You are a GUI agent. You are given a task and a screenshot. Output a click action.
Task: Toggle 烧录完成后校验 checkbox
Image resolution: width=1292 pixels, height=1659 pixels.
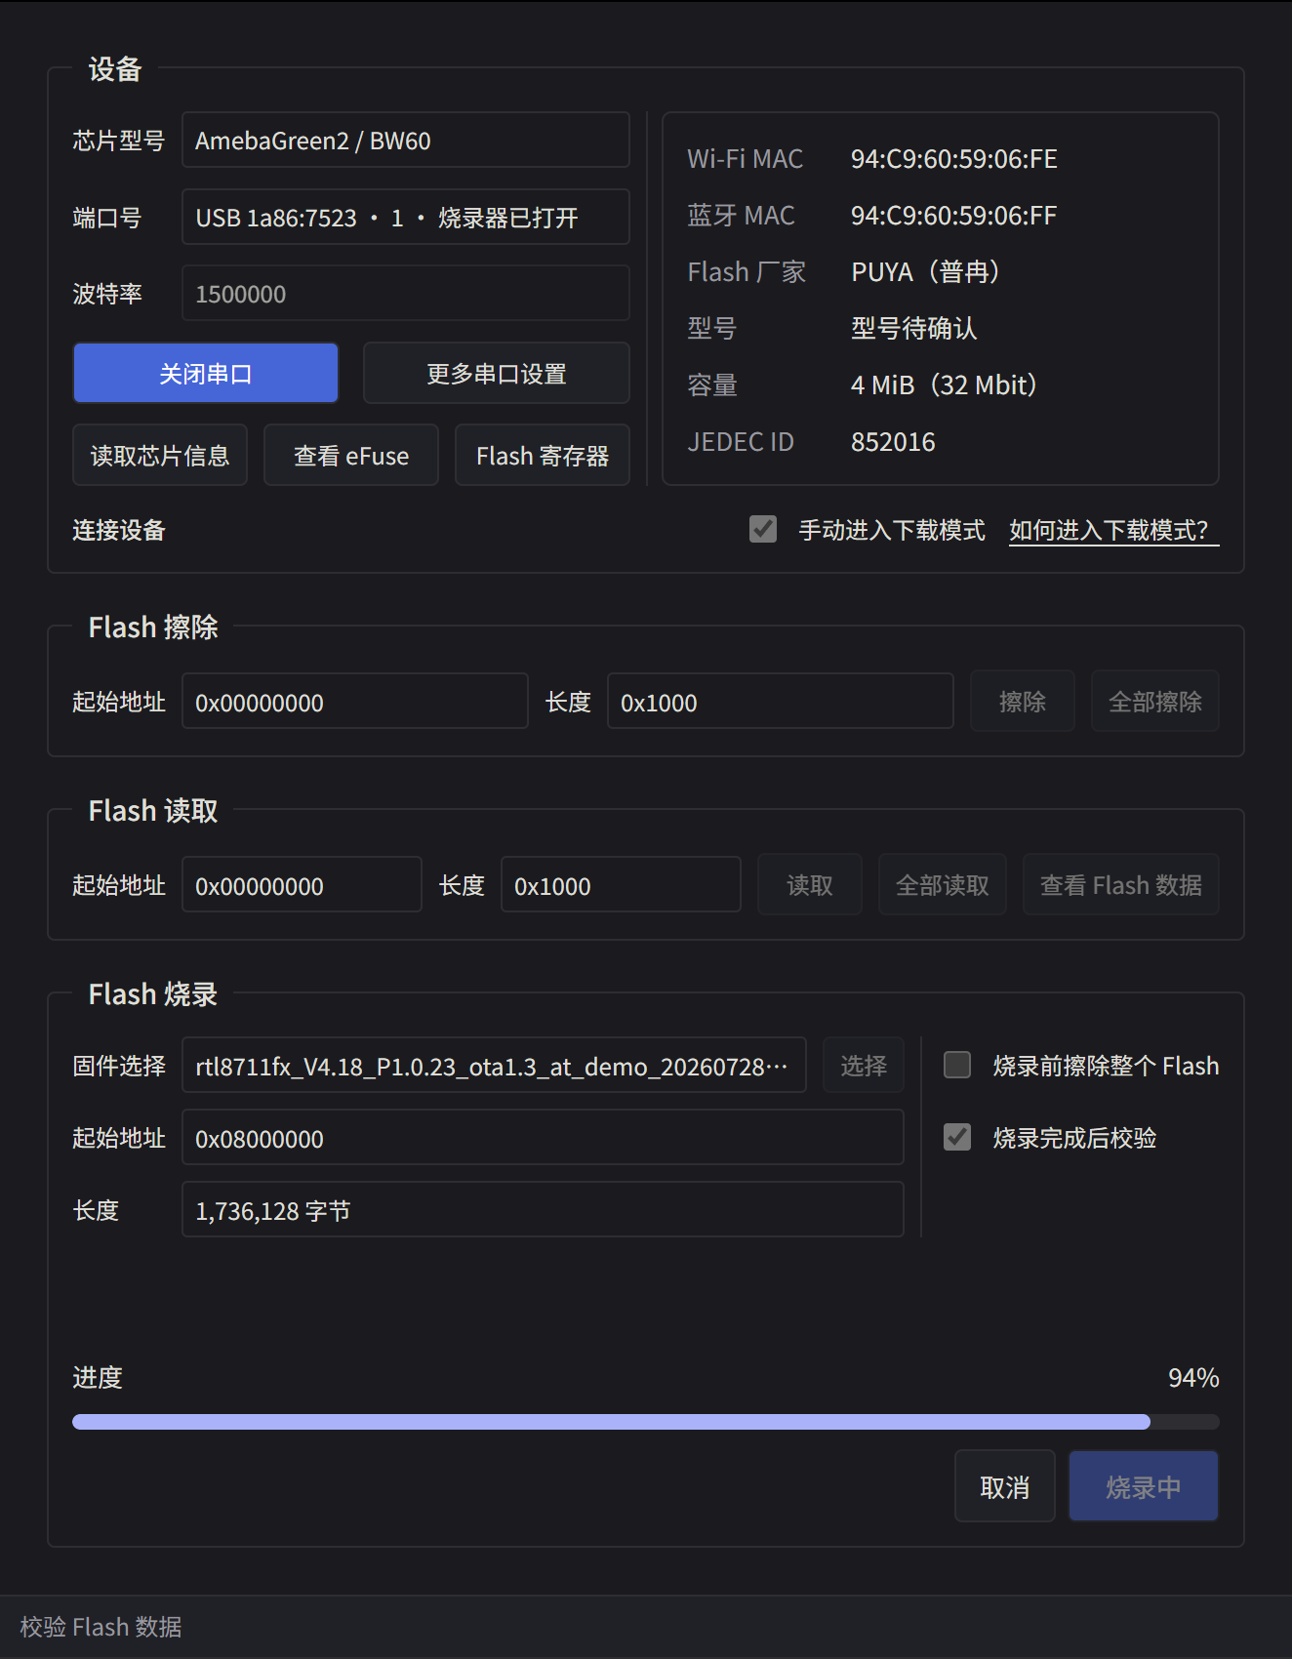click(957, 1137)
